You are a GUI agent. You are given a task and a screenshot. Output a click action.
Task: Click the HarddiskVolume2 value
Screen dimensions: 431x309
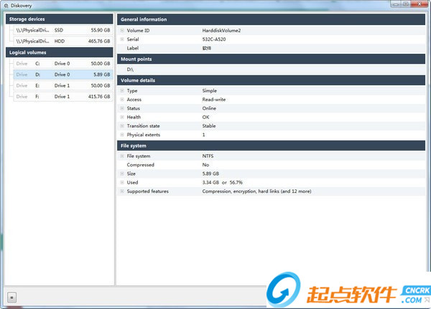tap(221, 30)
